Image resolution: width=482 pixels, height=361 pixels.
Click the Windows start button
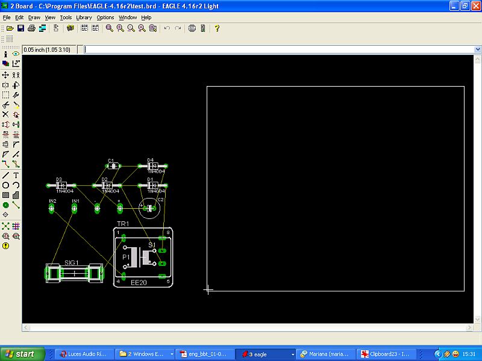(22, 354)
